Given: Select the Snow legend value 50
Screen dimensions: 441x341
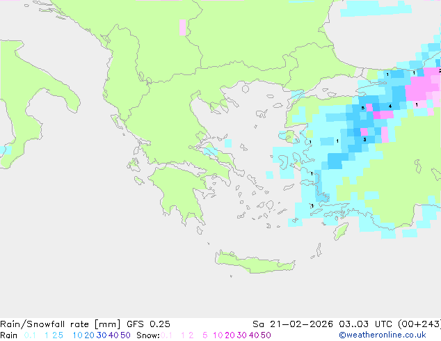Looking at the screenshot, I should coord(266,335).
